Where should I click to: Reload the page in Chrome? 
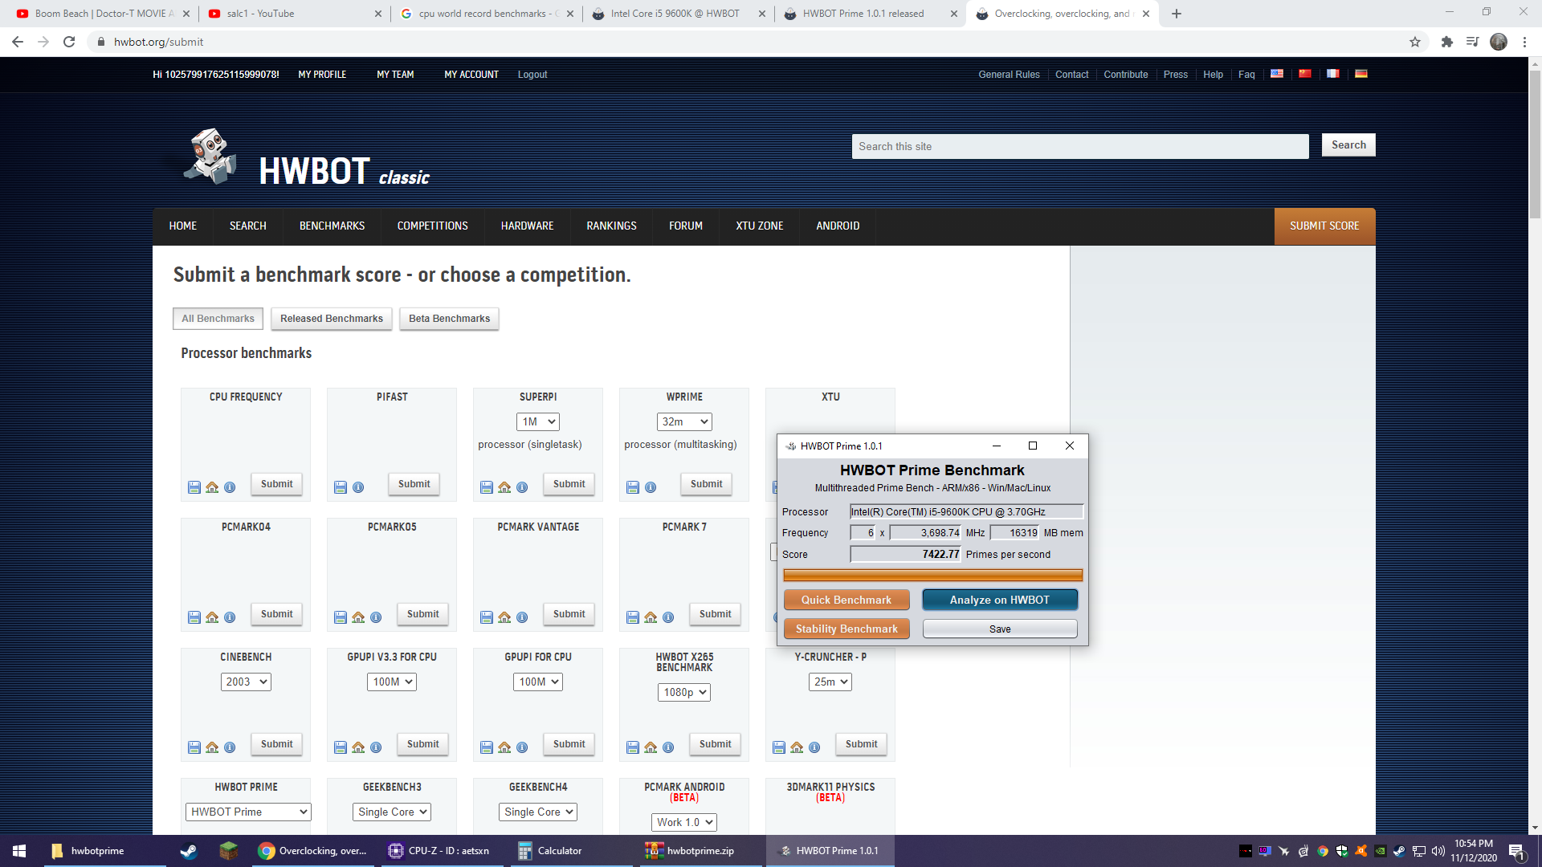69,42
